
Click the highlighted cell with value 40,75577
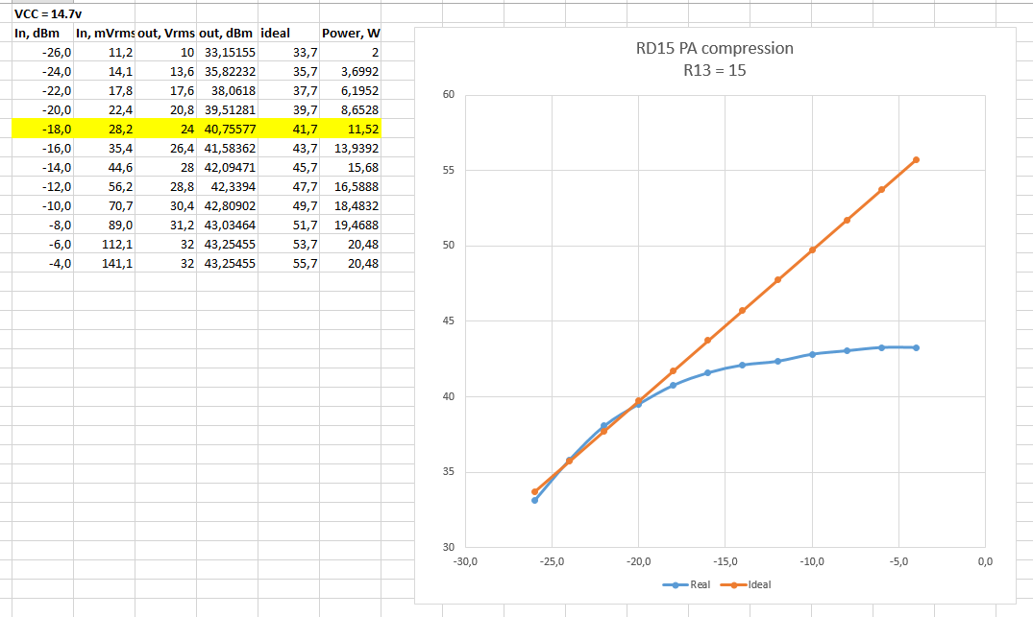(x=227, y=128)
